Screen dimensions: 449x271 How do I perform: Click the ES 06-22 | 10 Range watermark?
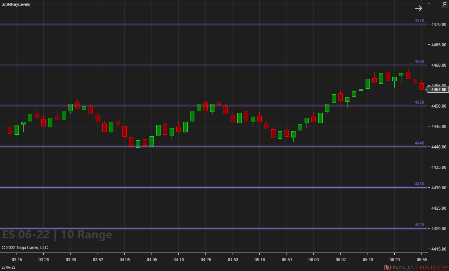(x=57, y=235)
